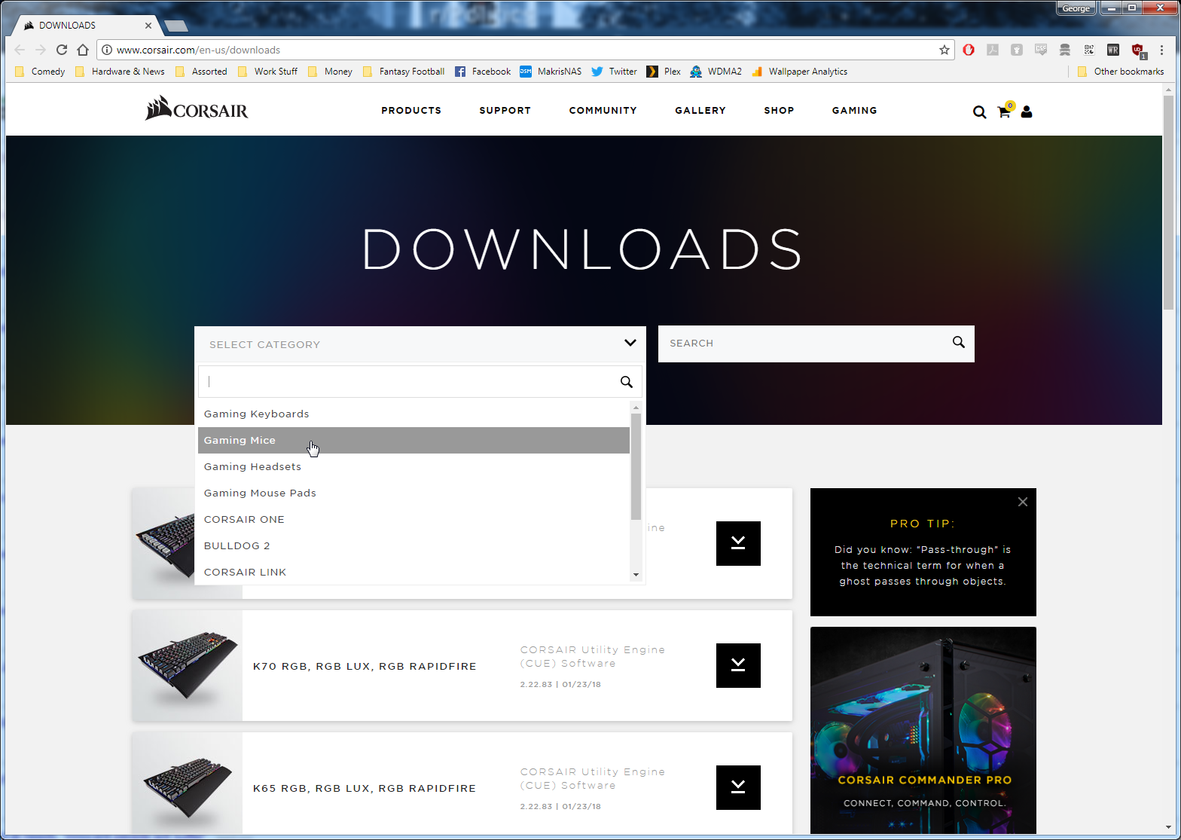
Task: Open the Twitter bookmark
Action: (x=614, y=72)
